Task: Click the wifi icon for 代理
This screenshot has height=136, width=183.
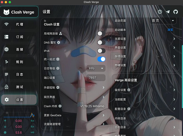Action: coord(7,24)
